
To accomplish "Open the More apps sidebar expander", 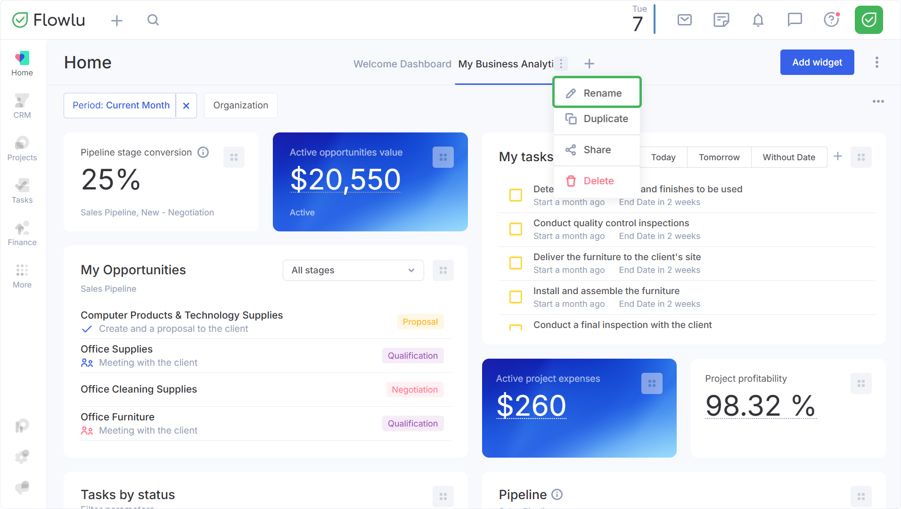I will click(x=22, y=276).
